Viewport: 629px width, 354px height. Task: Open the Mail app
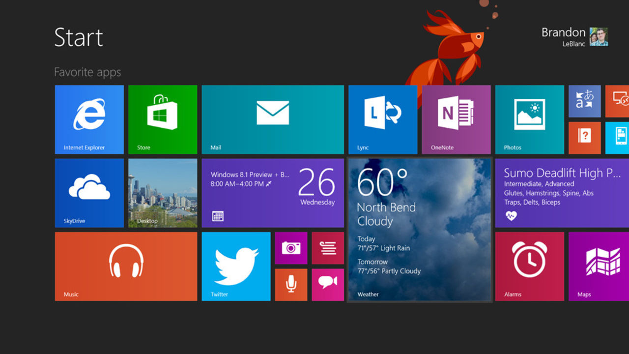[x=273, y=119]
